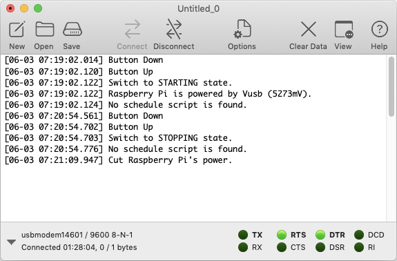
Task: Click the RX status LED
Action: (243, 247)
